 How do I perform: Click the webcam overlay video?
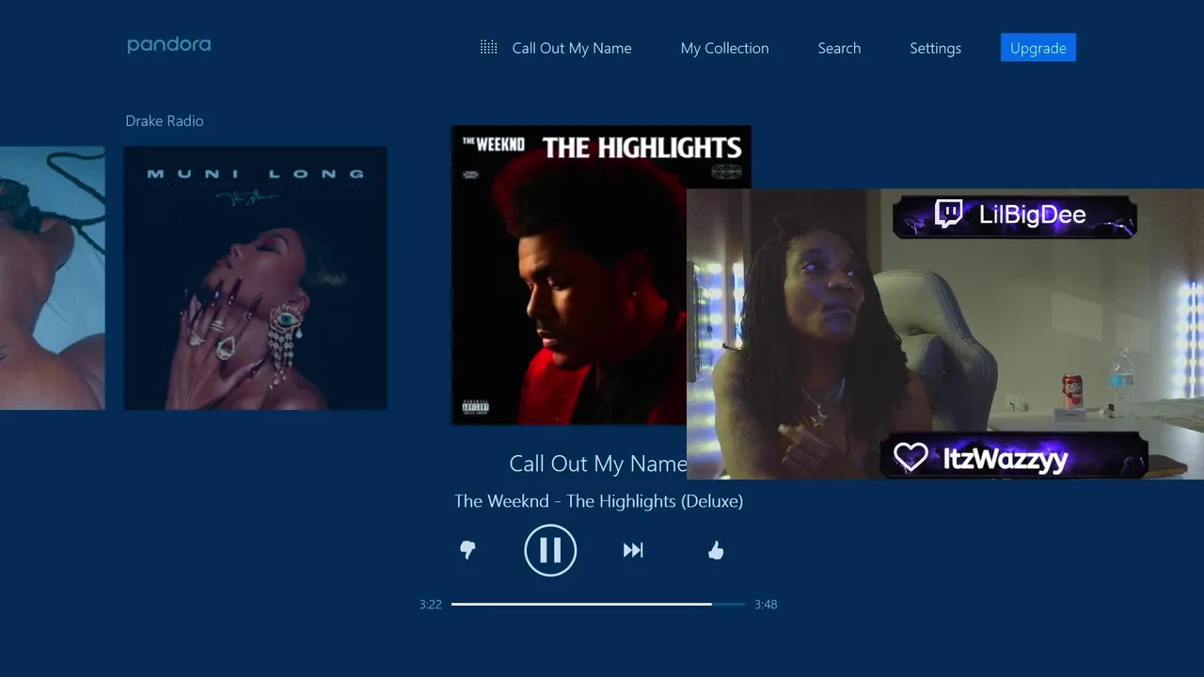coord(945,334)
